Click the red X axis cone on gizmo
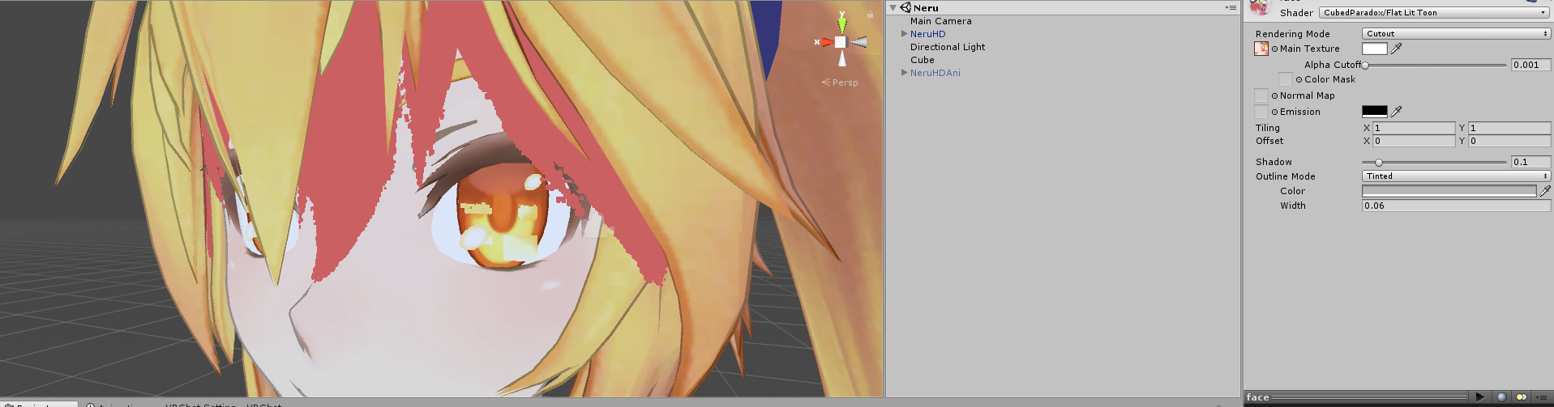 tap(826, 42)
